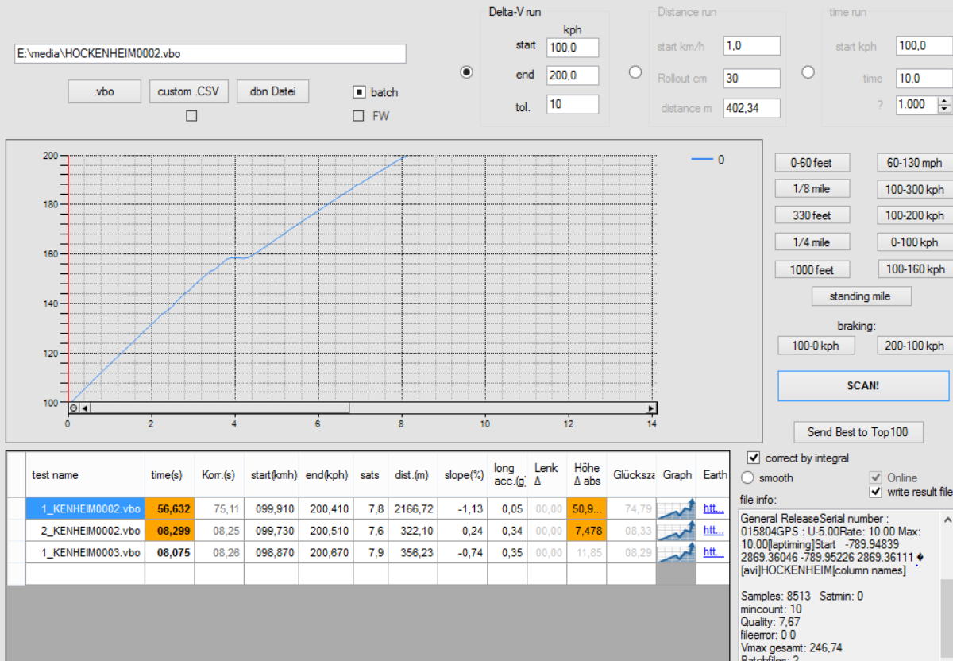Click Send Best to Top100 button

coord(858,432)
